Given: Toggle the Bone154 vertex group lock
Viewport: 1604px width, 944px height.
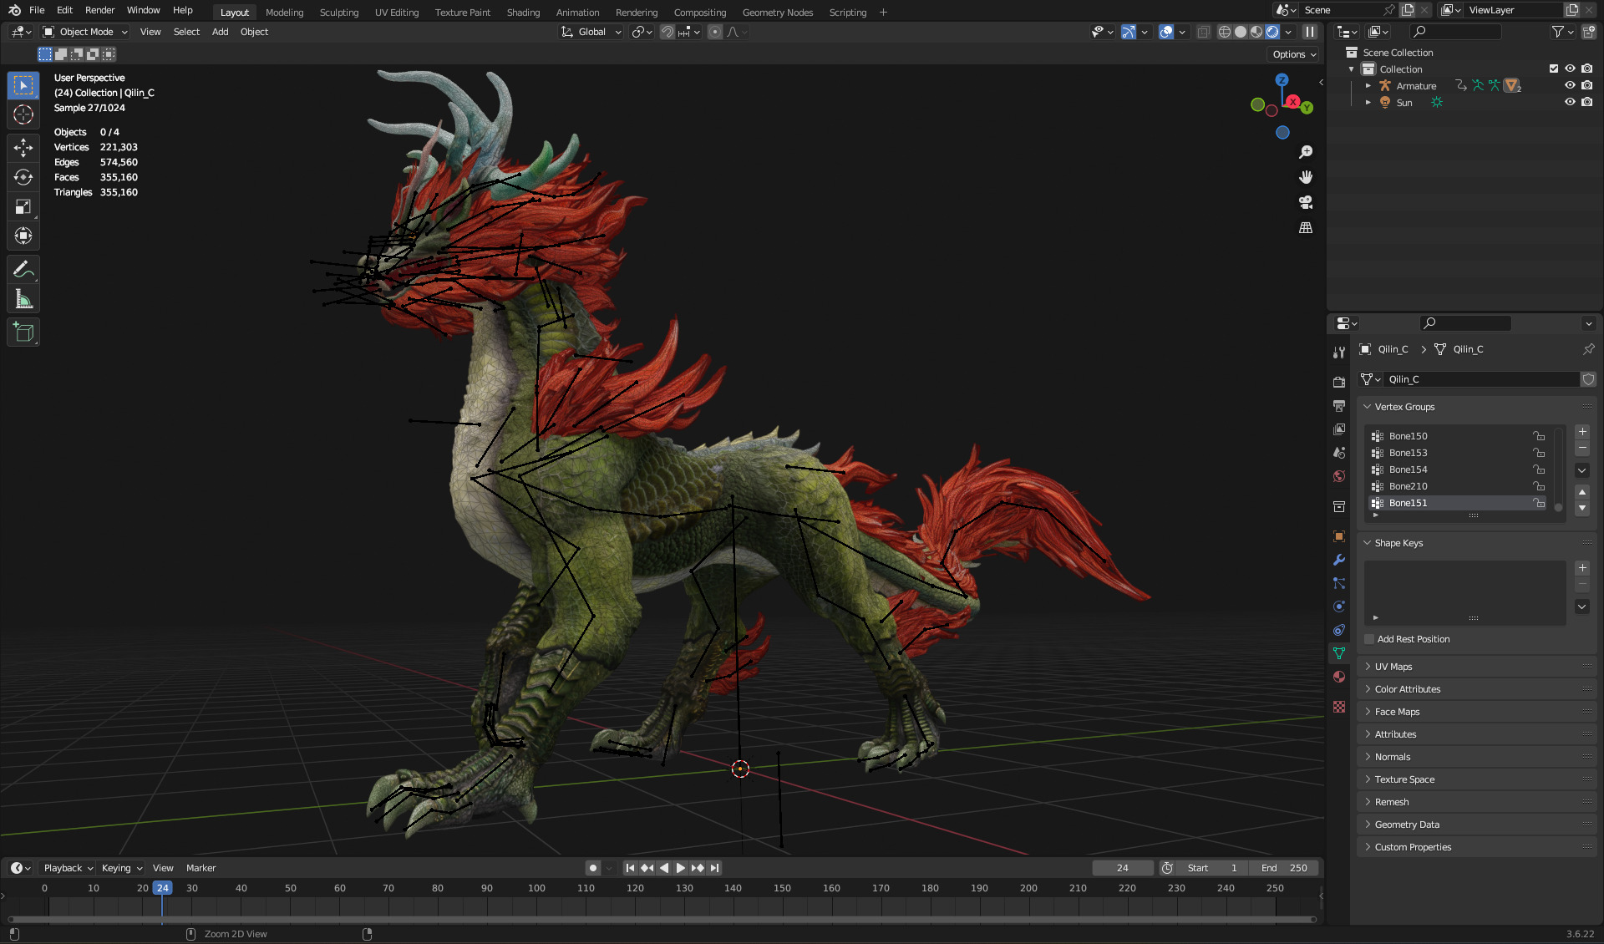Looking at the screenshot, I should pyautogui.click(x=1539, y=469).
